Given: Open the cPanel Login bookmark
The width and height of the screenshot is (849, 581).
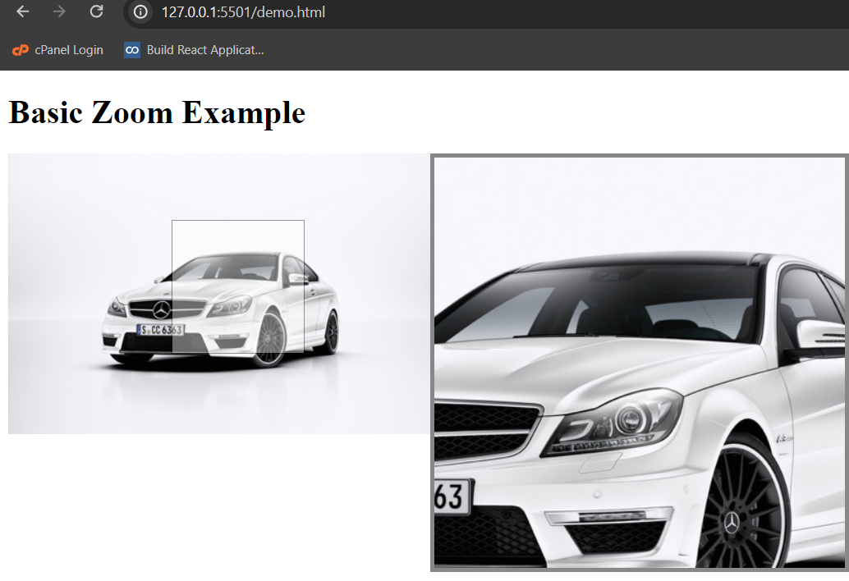Looking at the screenshot, I should point(58,50).
